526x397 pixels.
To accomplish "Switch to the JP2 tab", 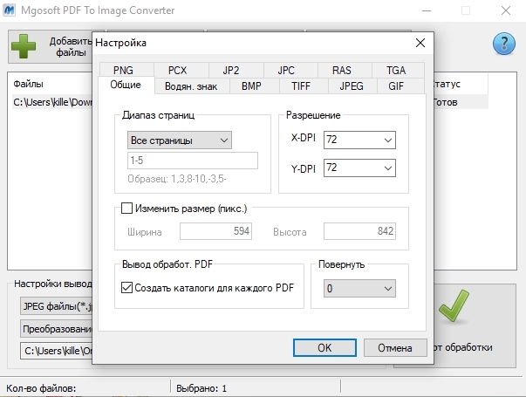I will pyautogui.click(x=236, y=70).
